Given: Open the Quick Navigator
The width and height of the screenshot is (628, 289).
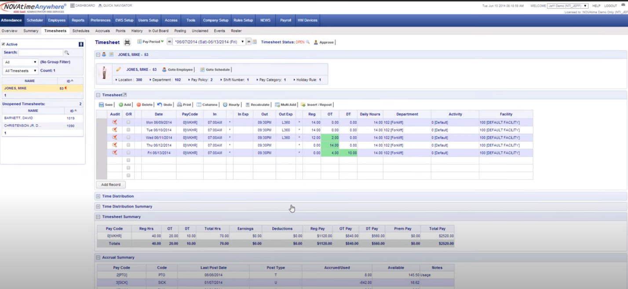Looking at the screenshot, I should click(x=115, y=6).
